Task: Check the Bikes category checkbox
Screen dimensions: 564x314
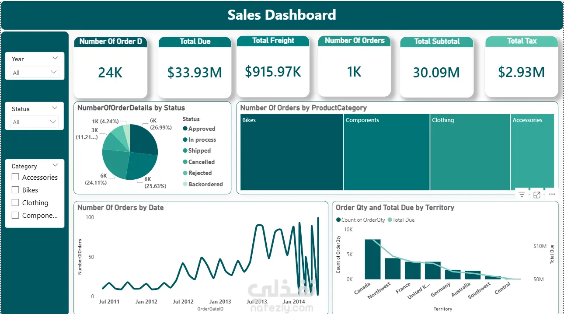Action: [15, 190]
